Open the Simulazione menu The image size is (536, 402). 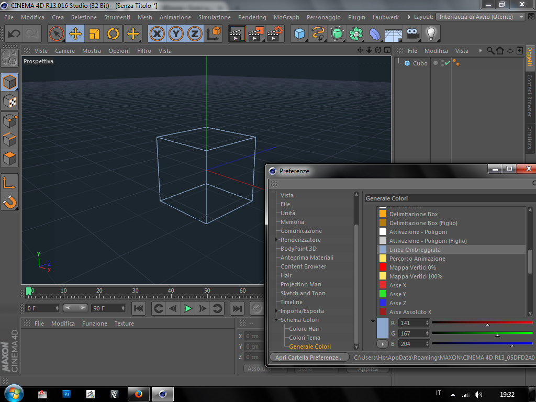[214, 17]
